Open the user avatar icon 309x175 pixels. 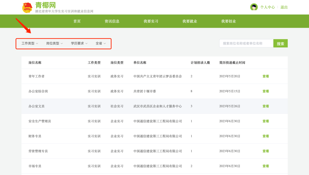tap(254, 7)
